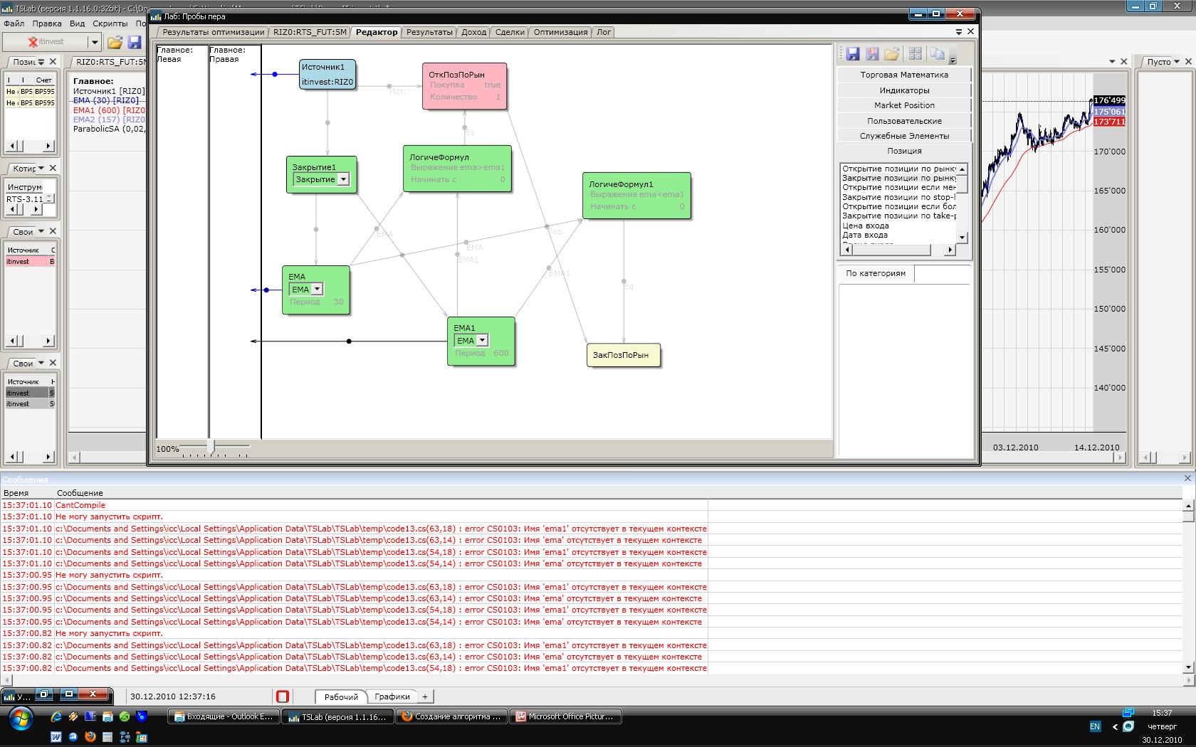Click the blue floppy save icon in editor panel

tap(852, 54)
